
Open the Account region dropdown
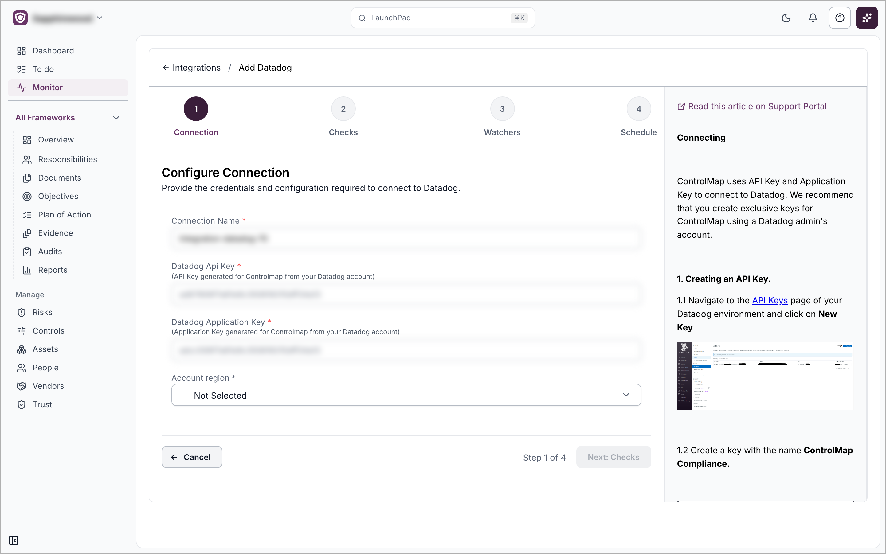406,395
